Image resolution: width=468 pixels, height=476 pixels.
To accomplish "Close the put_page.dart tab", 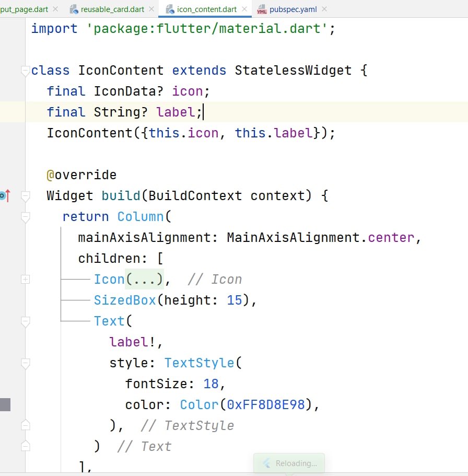I will (x=55, y=9).
